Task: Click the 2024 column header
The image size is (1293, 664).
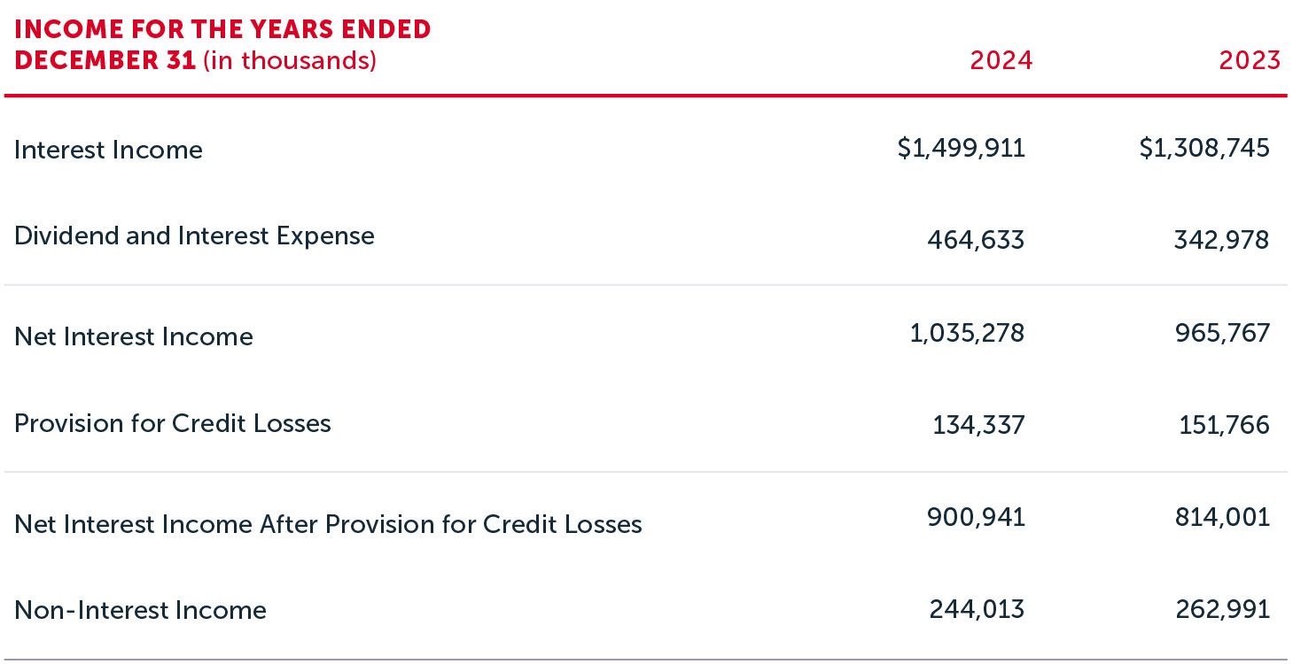Action: [1001, 60]
